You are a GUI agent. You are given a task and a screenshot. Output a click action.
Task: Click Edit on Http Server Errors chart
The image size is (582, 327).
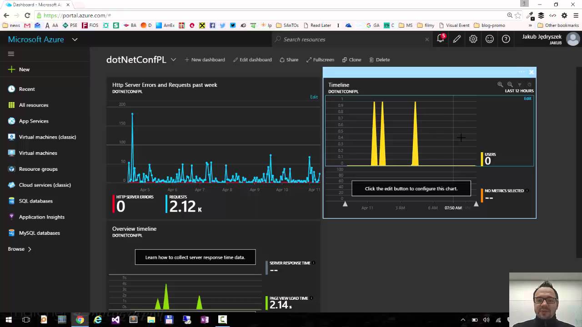click(314, 97)
